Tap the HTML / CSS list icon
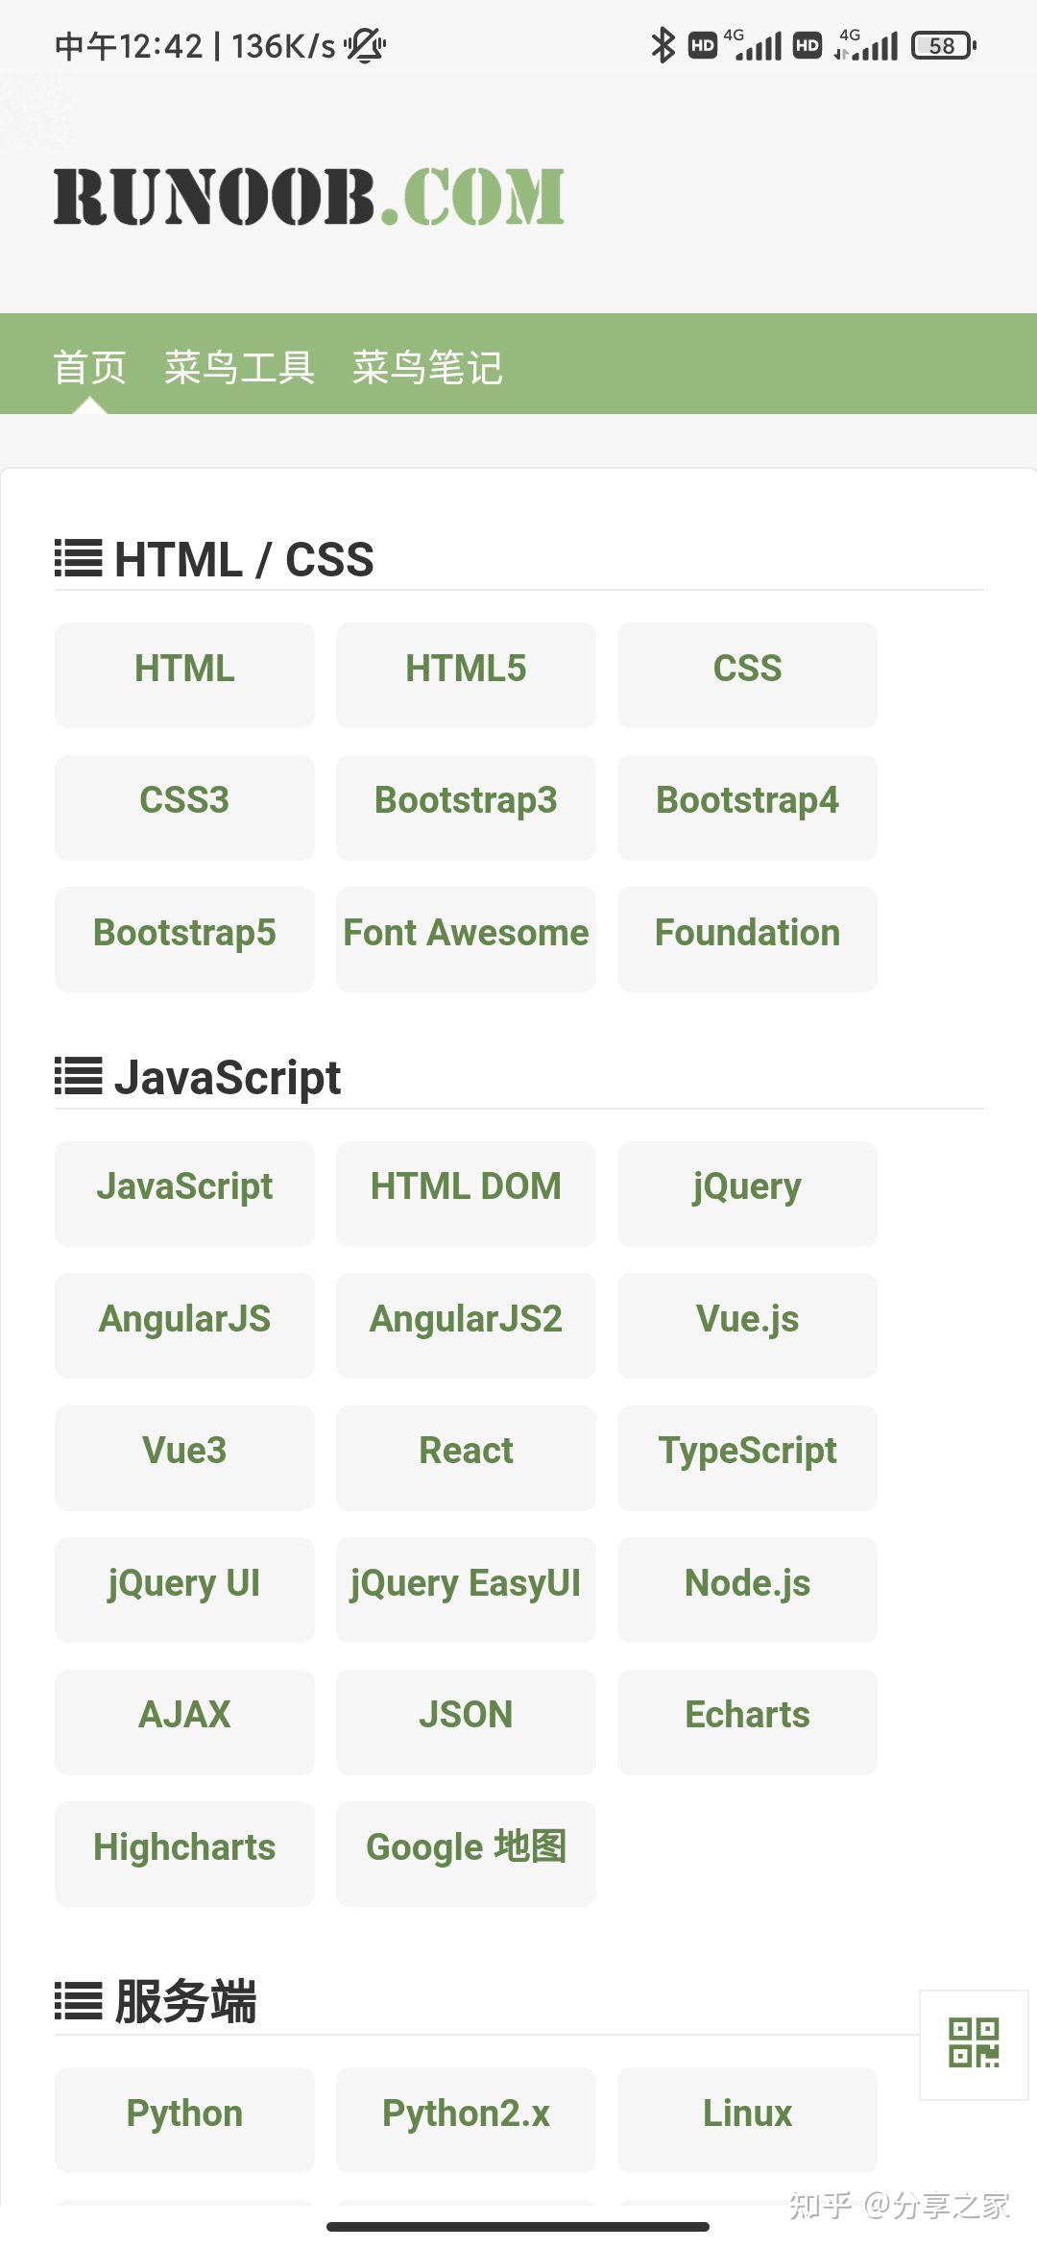The width and height of the screenshot is (1037, 2248). point(79,559)
